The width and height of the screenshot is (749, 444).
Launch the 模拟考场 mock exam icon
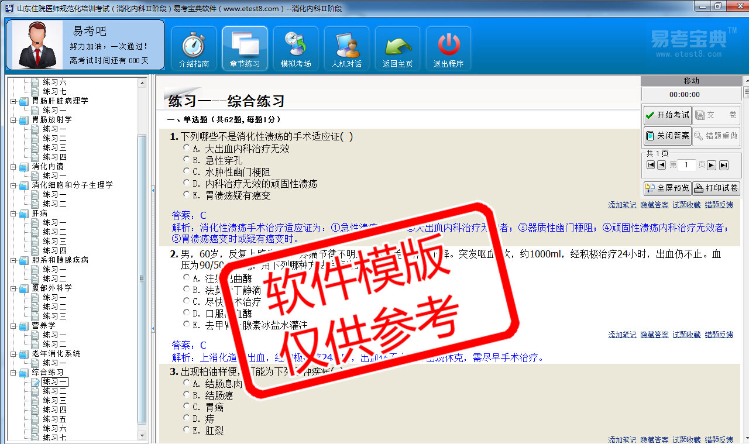(x=296, y=49)
